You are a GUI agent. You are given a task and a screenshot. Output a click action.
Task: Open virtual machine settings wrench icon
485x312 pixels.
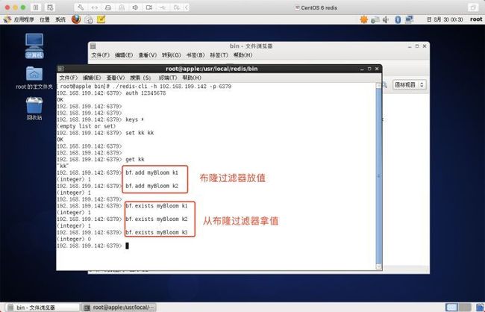[81, 7]
